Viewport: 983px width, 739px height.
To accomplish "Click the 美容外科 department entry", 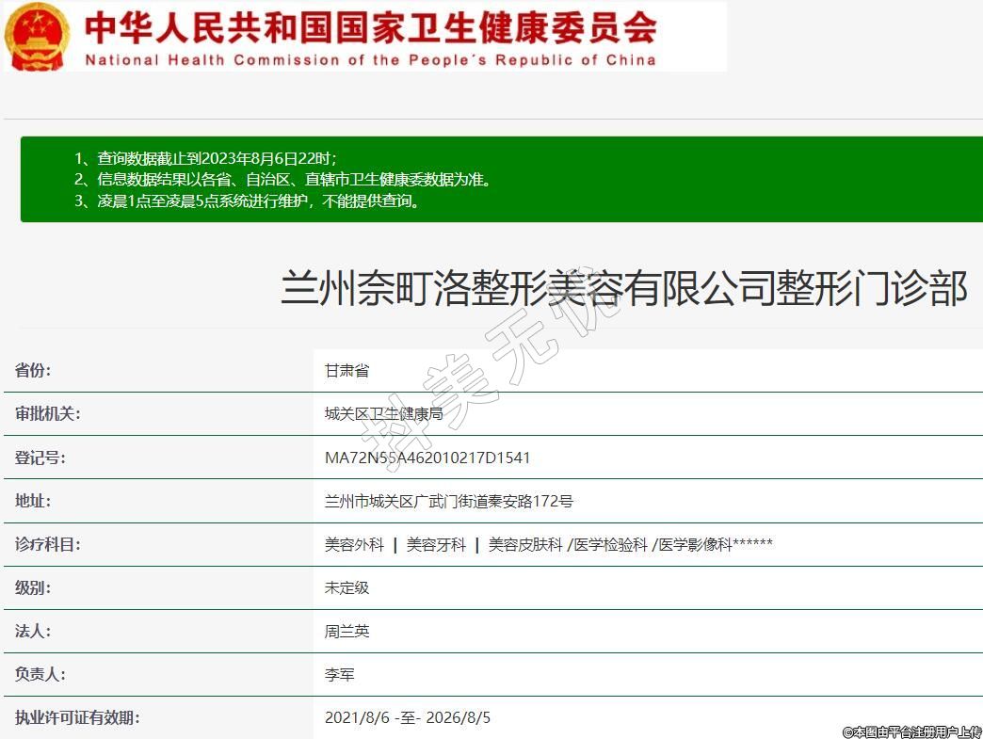I will point(354,545).
